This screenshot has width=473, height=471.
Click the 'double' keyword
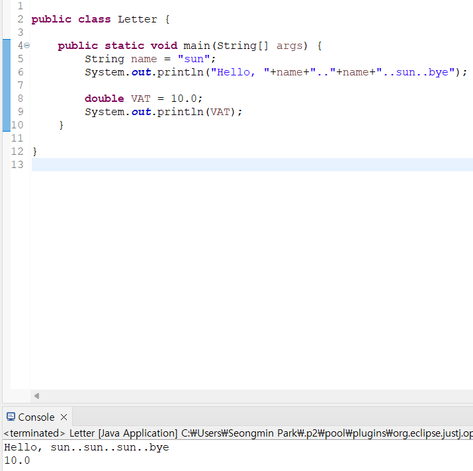click(104, 99)
